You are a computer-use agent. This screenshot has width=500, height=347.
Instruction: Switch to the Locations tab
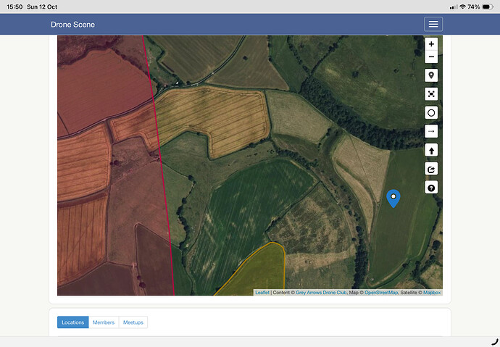tap(72, 322)
